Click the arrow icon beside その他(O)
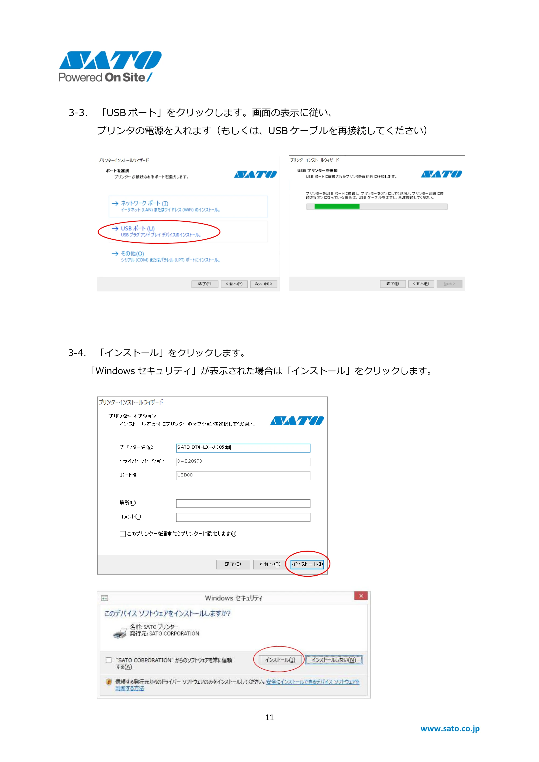 (x=115, y=253)
